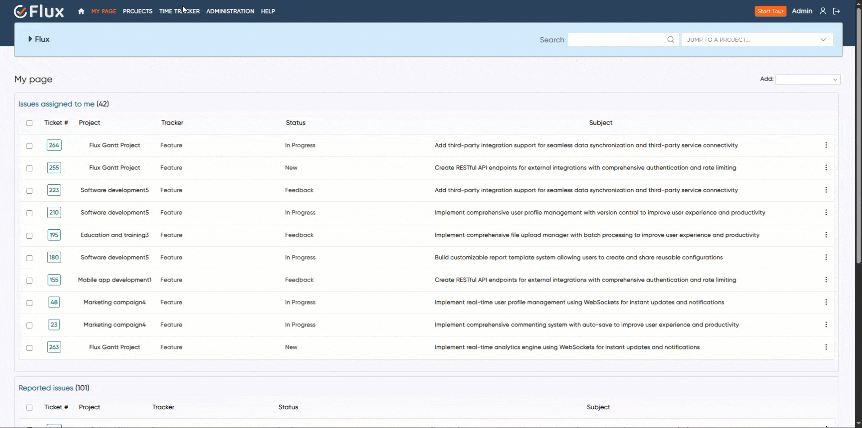Click the logout icon
The height and width of the screenshot is (428, 862).
(x=836, y=11)
